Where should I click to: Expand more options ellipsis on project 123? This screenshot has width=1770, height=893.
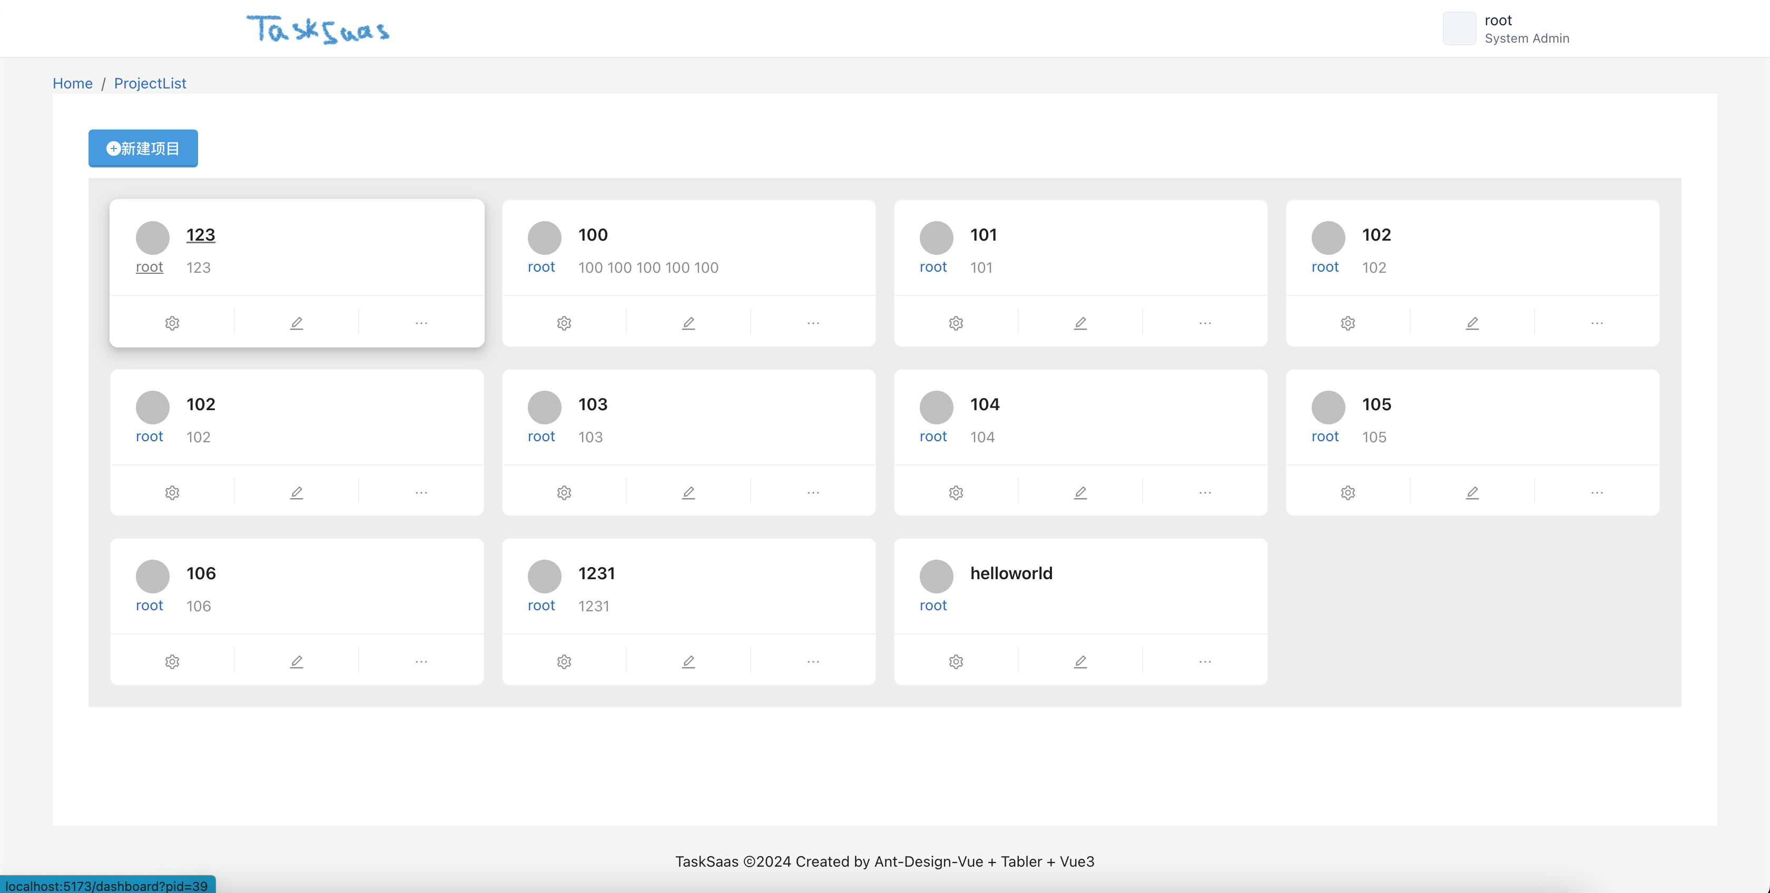tap(421, 323)
